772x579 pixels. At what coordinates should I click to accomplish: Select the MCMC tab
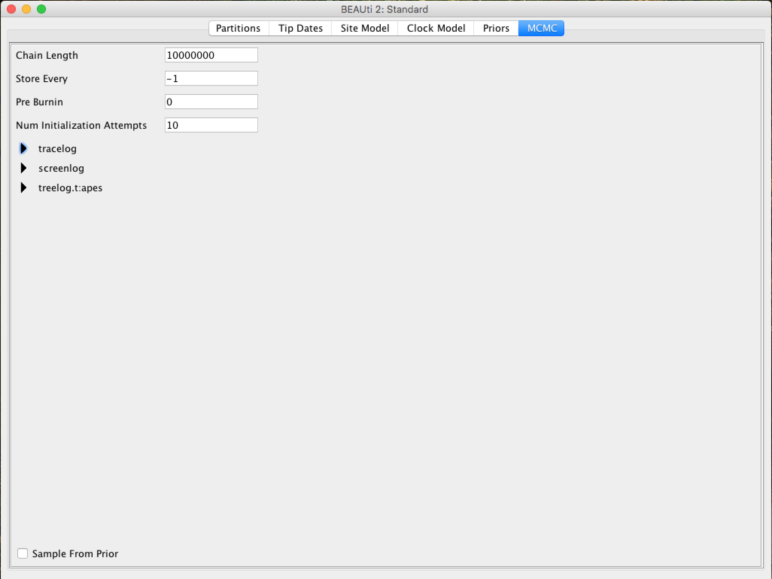click(x=541, y=28)
